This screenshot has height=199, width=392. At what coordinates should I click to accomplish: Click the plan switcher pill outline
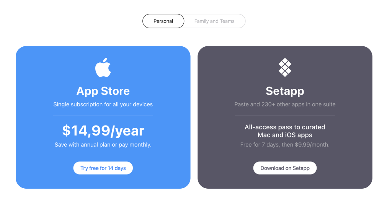coord(194,21)
